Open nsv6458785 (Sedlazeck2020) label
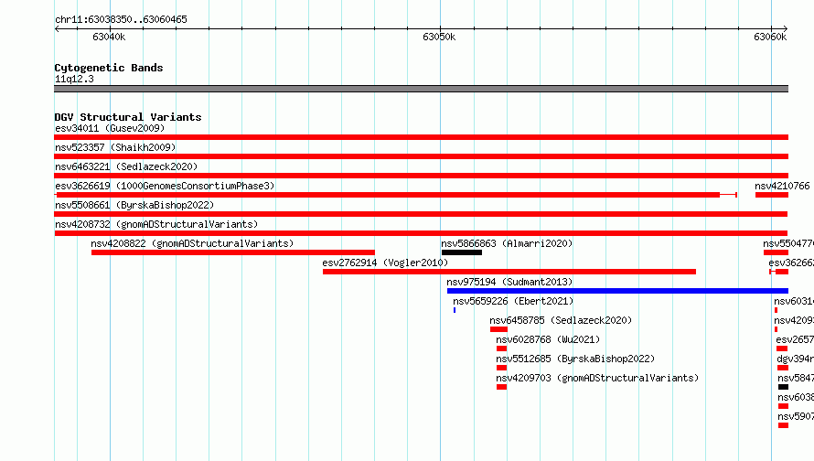This screenshot has height=461, width=814. coord(561,320)
